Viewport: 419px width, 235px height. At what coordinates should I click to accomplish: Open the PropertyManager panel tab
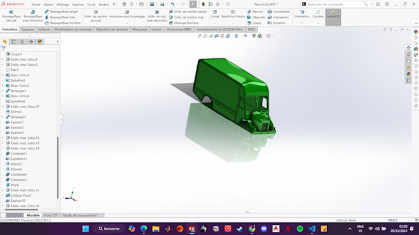[14, 42]
